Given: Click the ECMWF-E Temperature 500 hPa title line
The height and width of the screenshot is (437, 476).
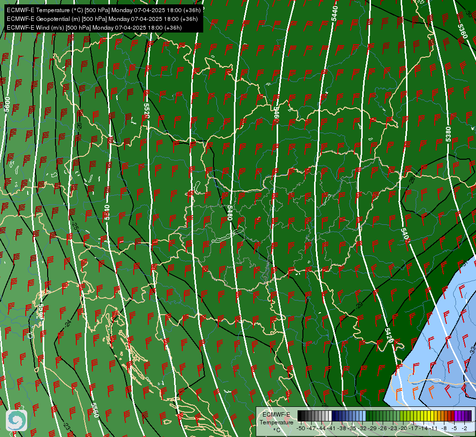Looking at the screenshot, I should (104, 10).
